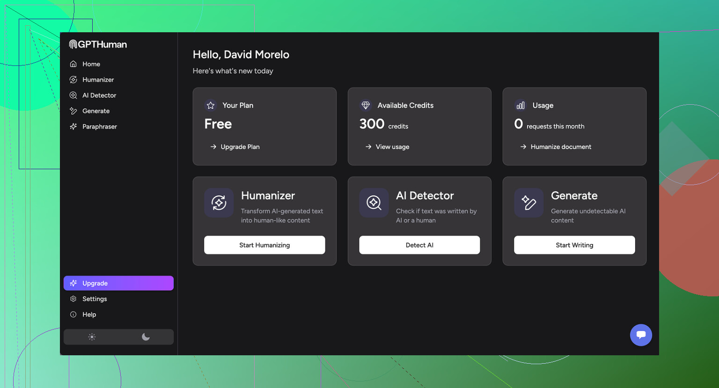Screen dimensions: 719x388
Task: Go to Paraphraser in the sidebar
Action: pyautogui.click(x=99, y=127)
